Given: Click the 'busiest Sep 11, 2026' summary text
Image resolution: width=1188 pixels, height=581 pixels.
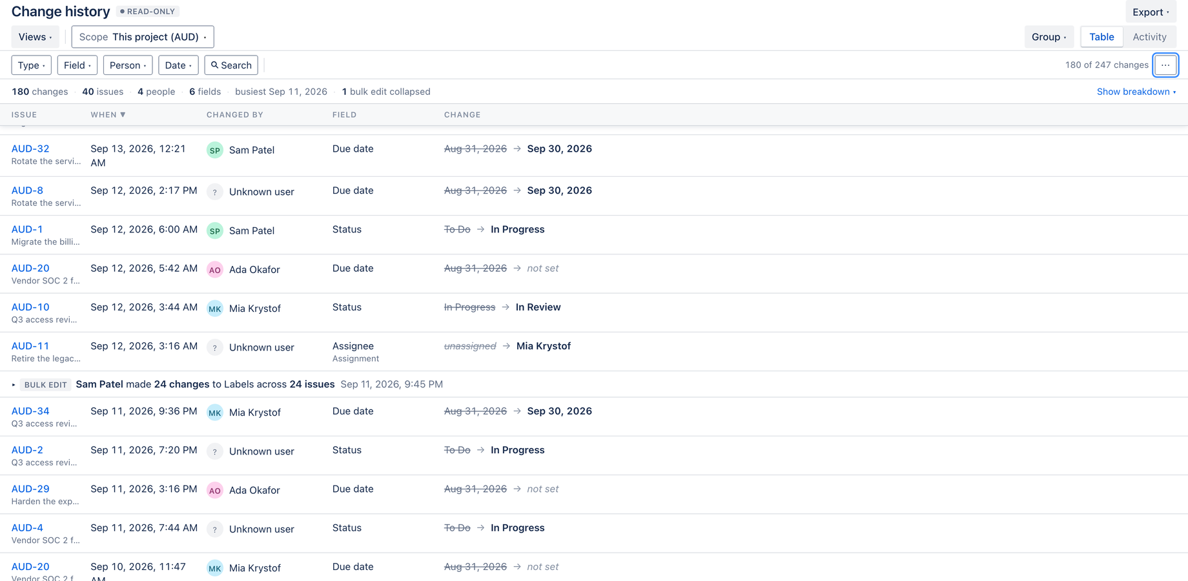Looking at the screenshot, I should point(281,92).
